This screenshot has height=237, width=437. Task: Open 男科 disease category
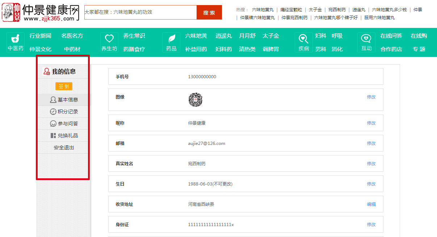[x=321, y=49]
